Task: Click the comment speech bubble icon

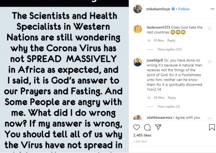Action: pos(147,127)
